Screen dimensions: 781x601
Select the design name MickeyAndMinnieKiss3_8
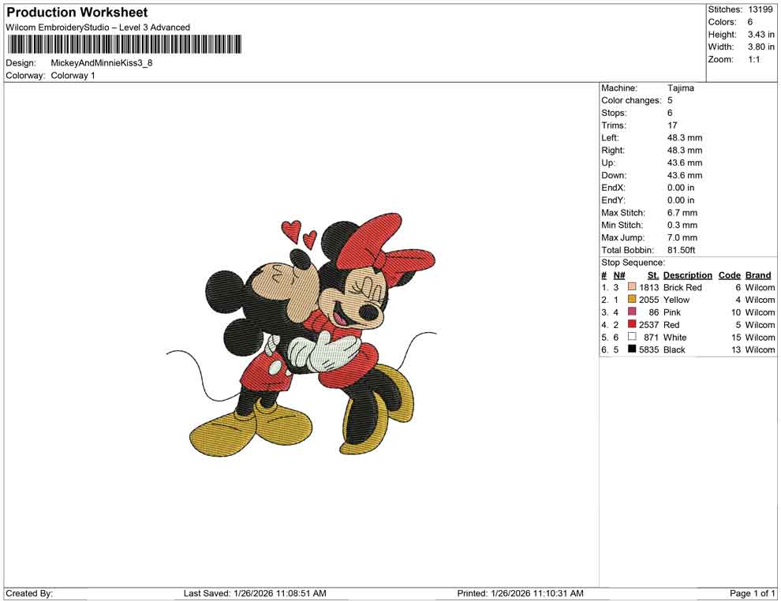pyautogui.click(x=103, y=62)
